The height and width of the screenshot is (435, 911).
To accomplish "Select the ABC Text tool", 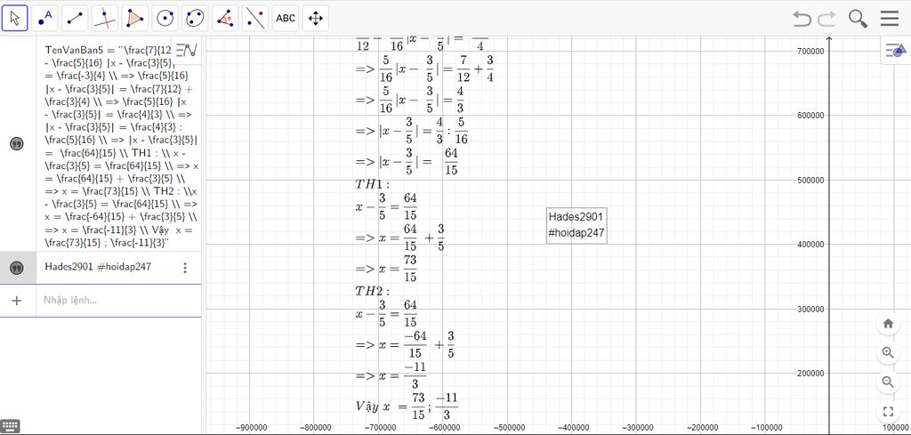I will click(x=286, y=19).
